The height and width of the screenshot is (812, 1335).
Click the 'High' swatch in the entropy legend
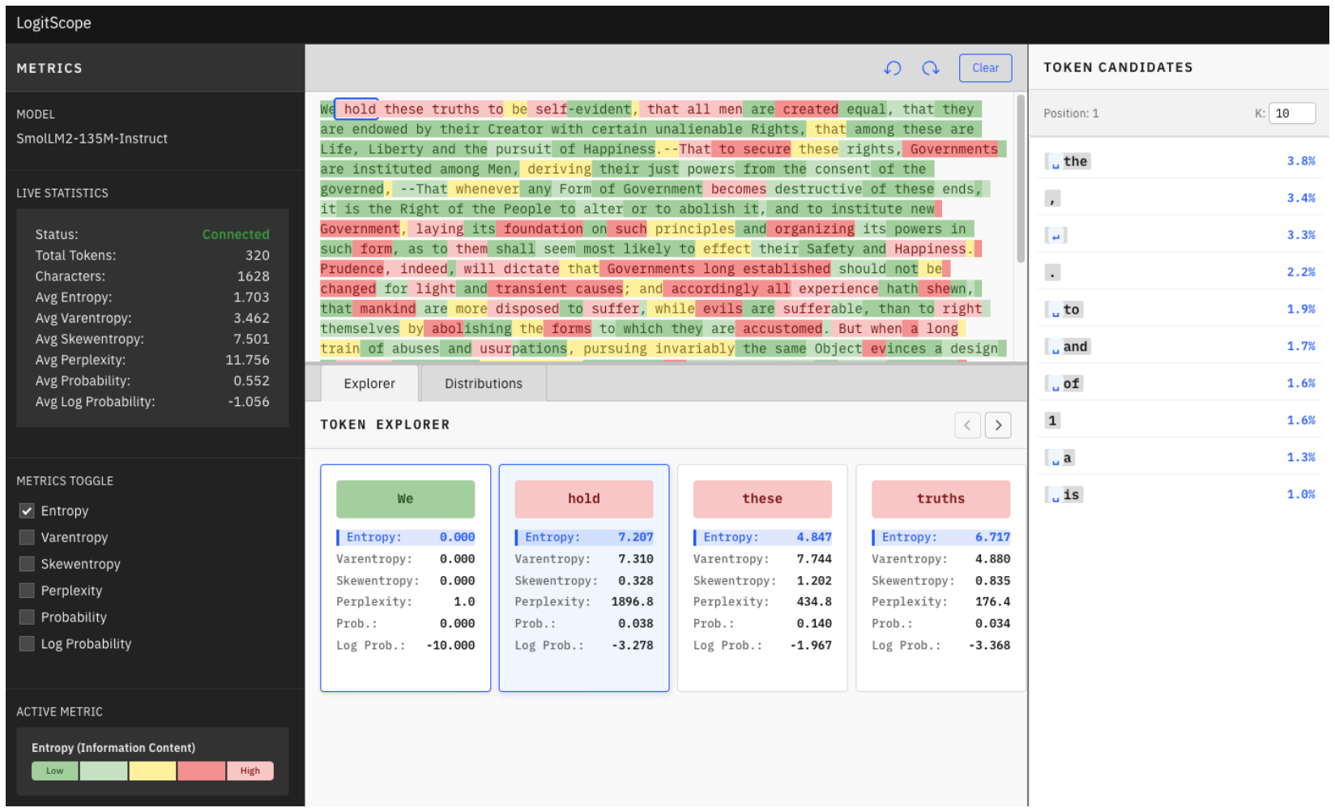coord(250,770)
